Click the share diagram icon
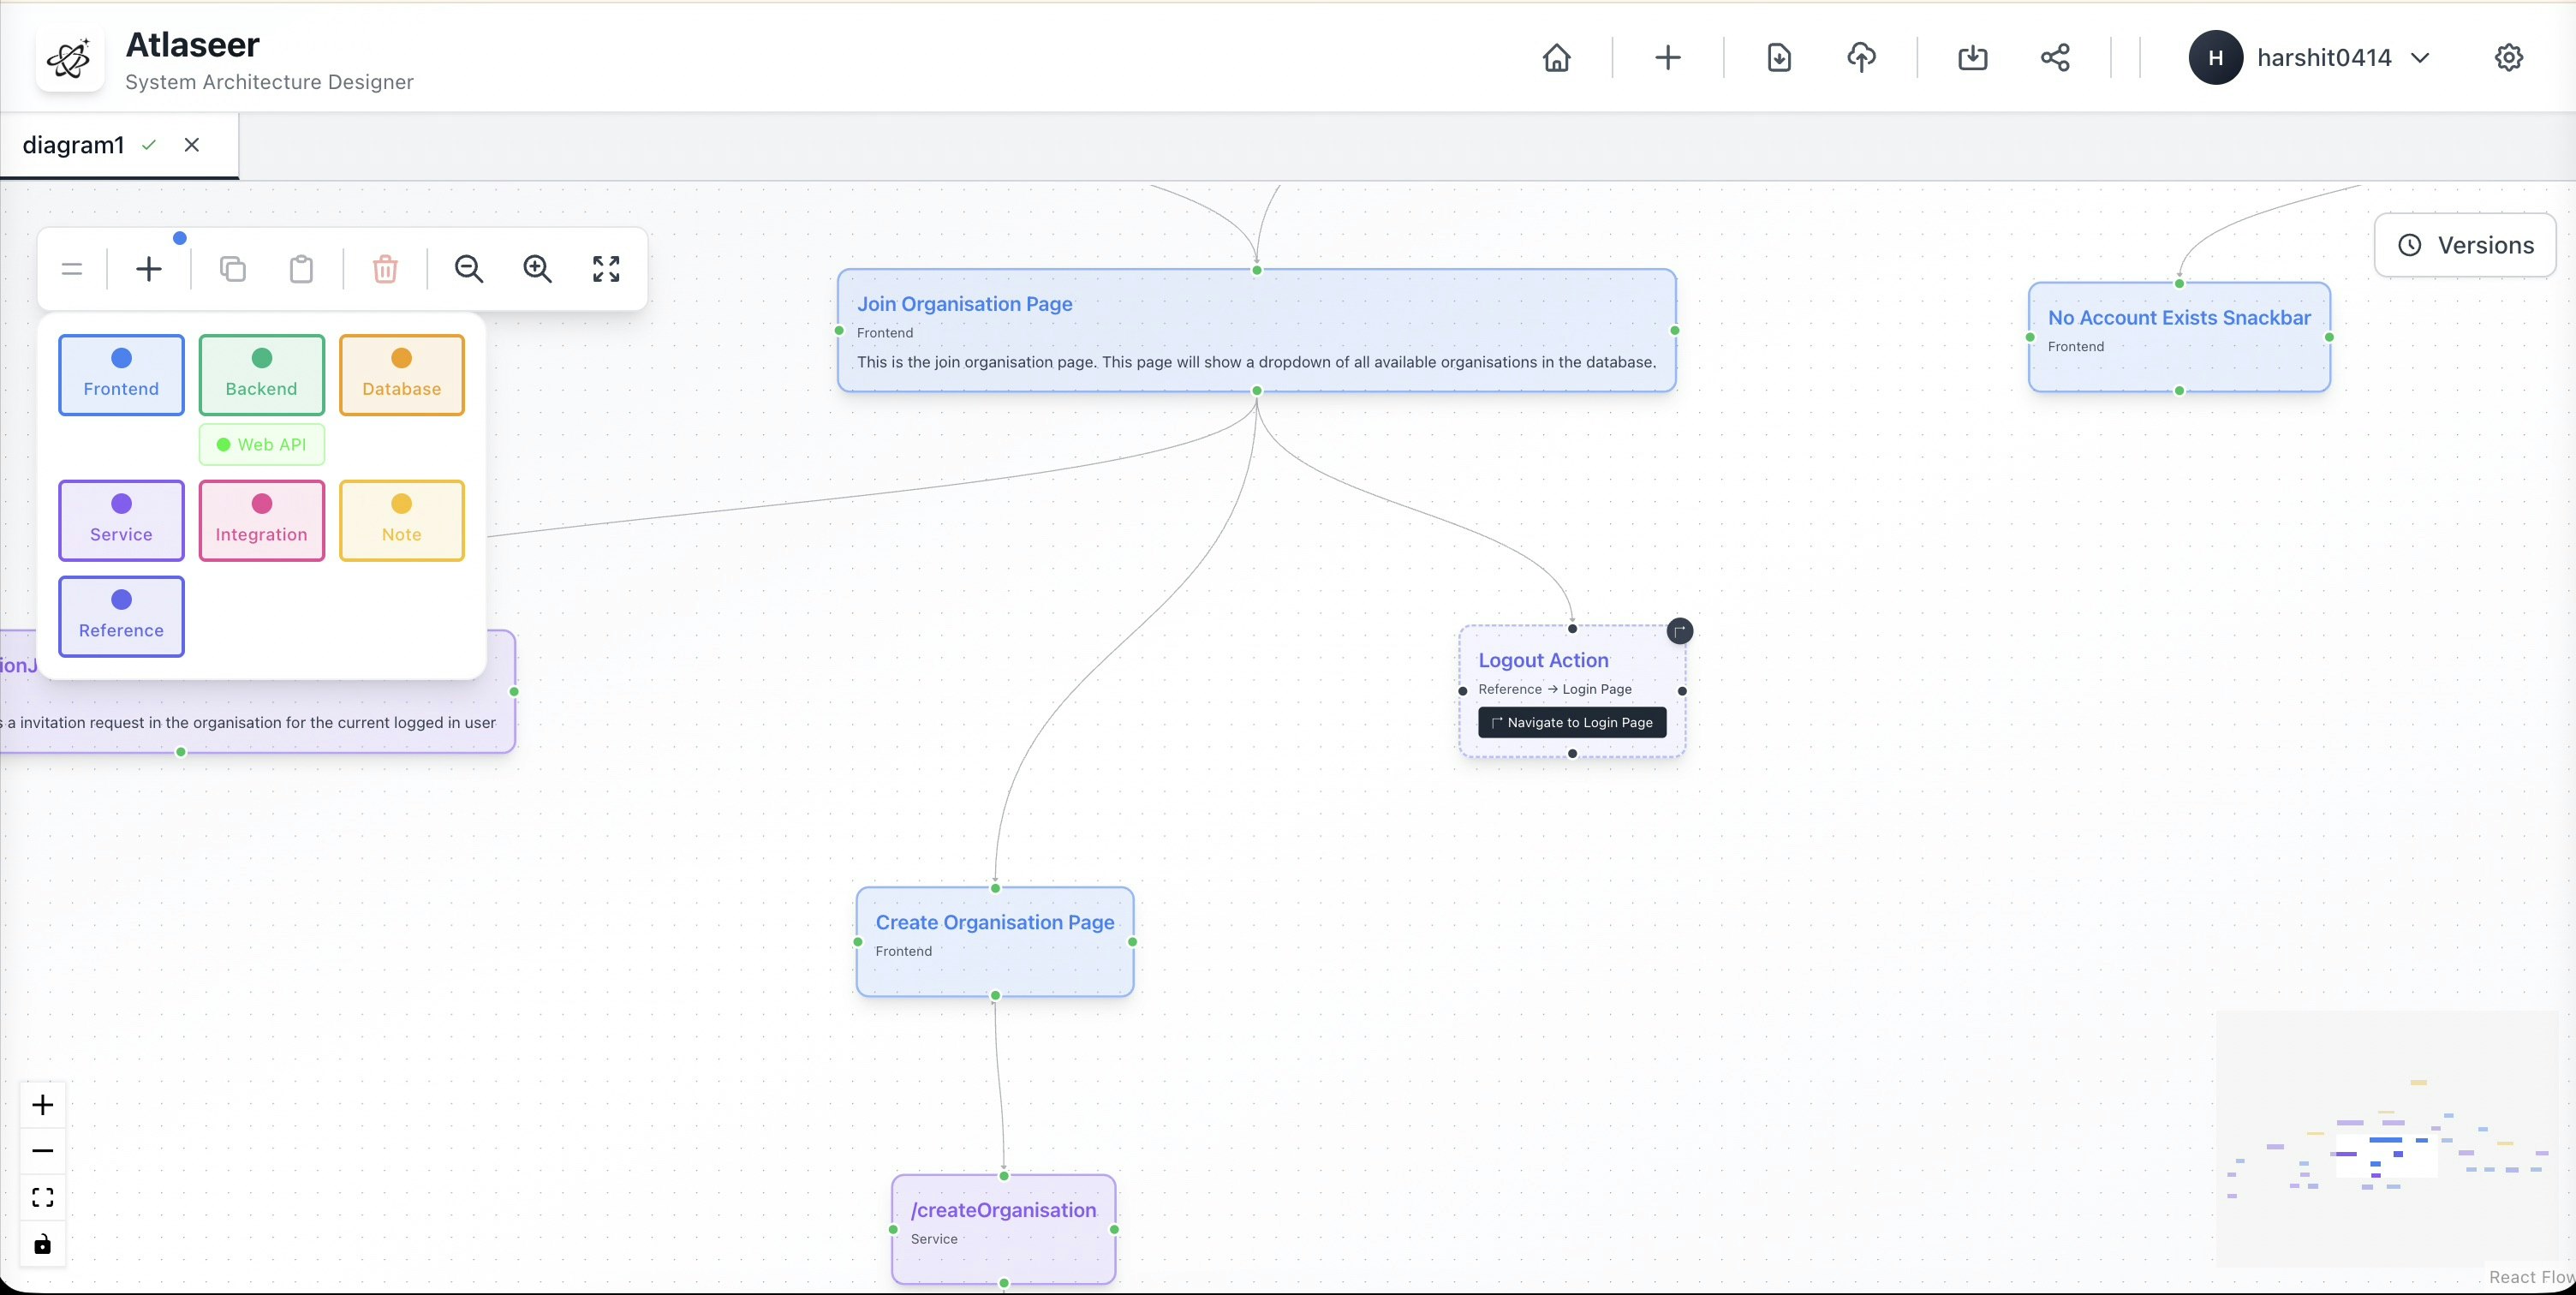This screenshot has height=1295, width=2576. tap(2055, 58)
